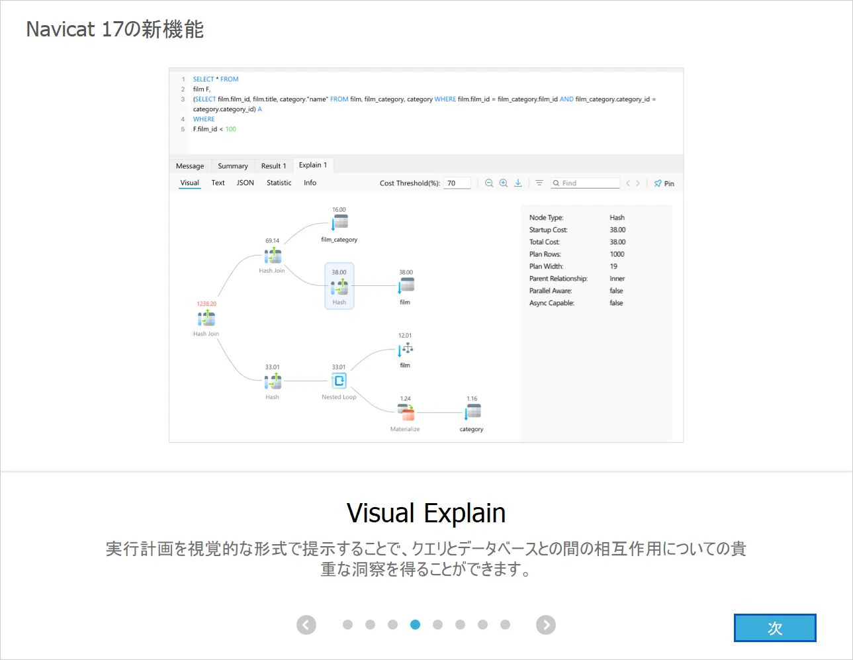Advance to next slide with right arrow
The height and width of the screenshot is (660, 853).
tap(546, 625)
